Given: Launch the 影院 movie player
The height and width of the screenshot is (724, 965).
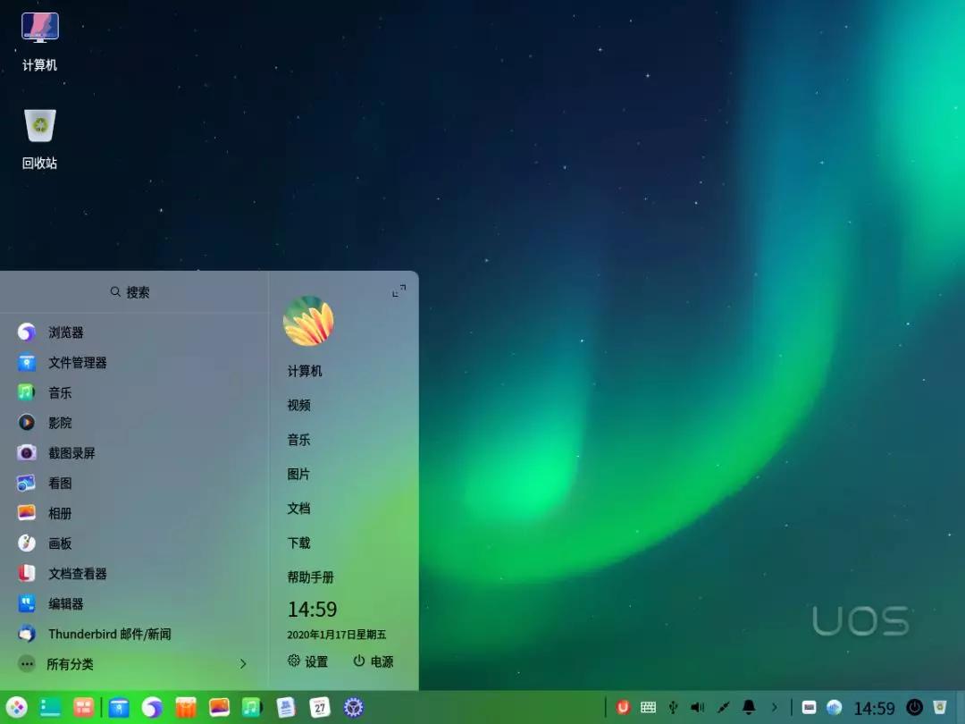Looking at the screenshot, I should (x=60, y=423).
